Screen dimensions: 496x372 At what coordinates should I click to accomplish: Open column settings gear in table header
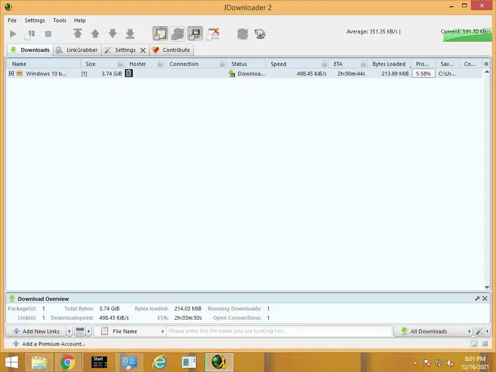[x=486, y=64]
